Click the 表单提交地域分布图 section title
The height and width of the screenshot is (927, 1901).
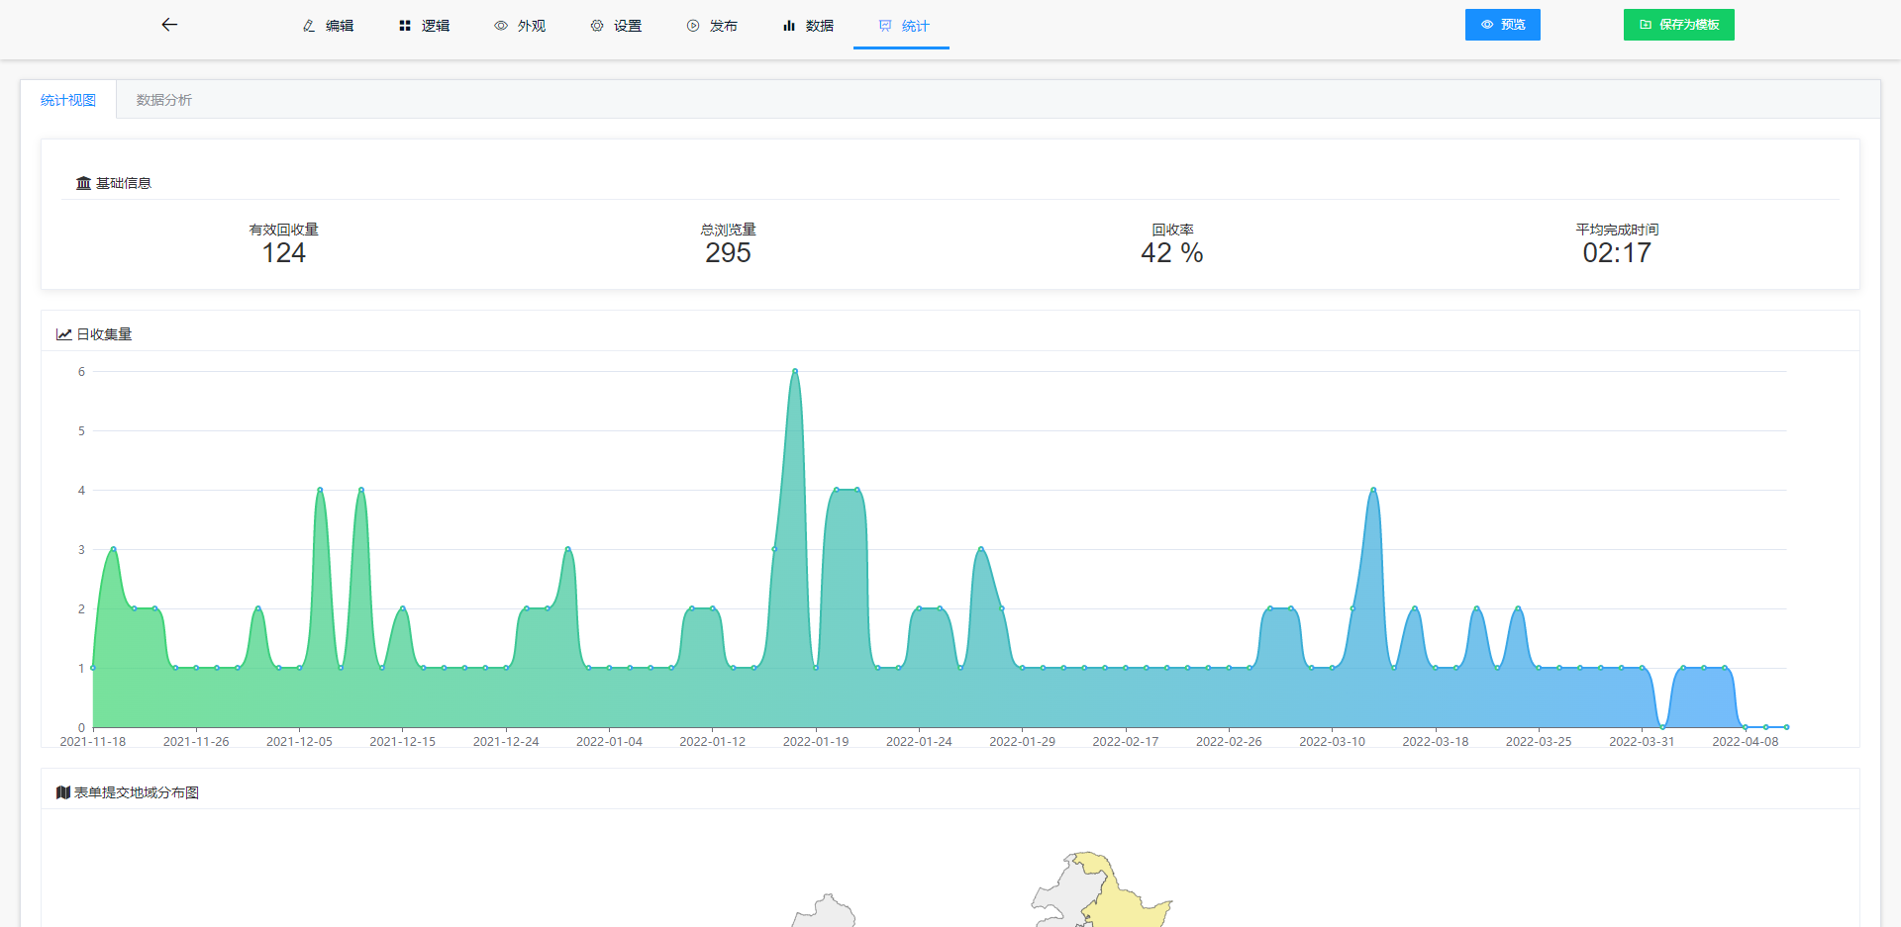(137, 792)
